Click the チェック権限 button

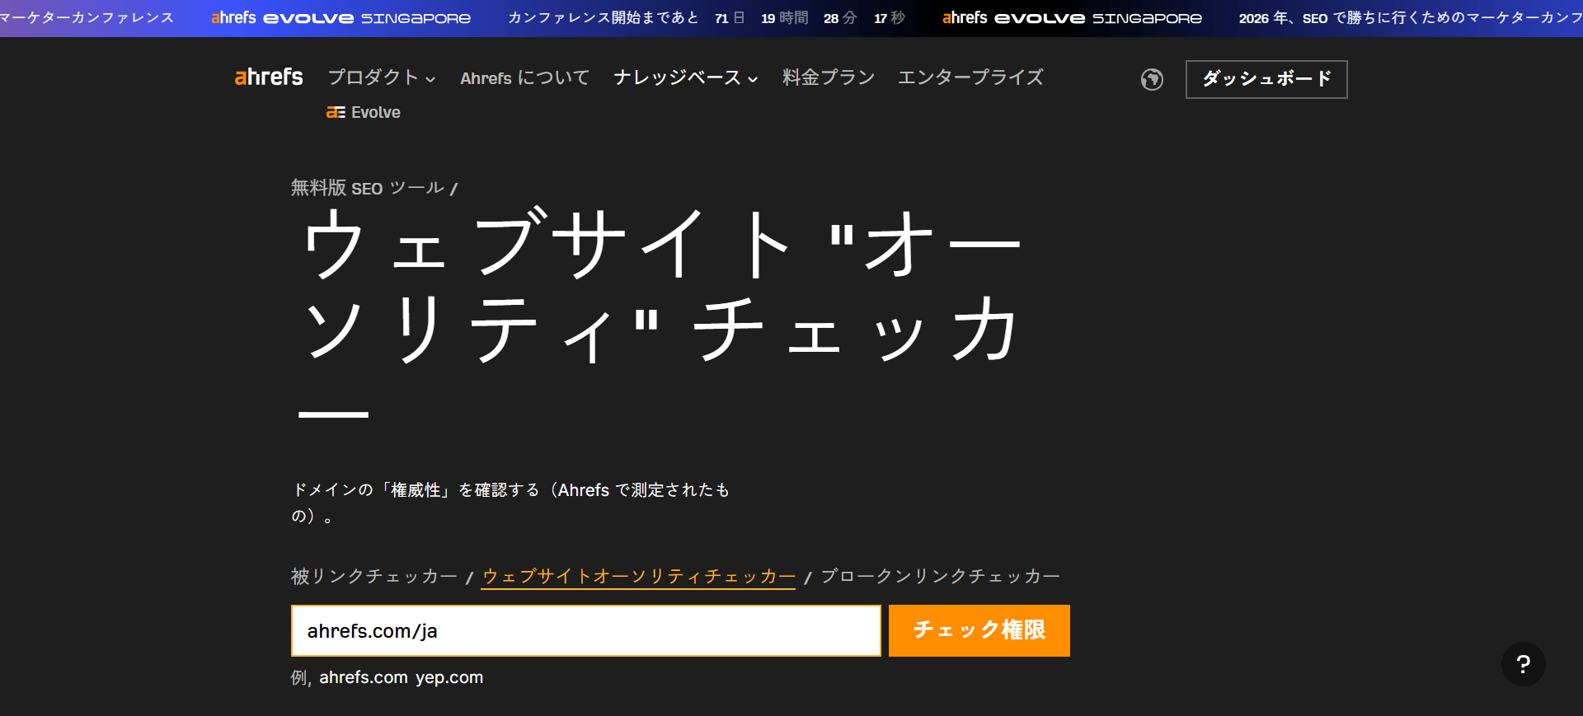click(x=979, y=630)
